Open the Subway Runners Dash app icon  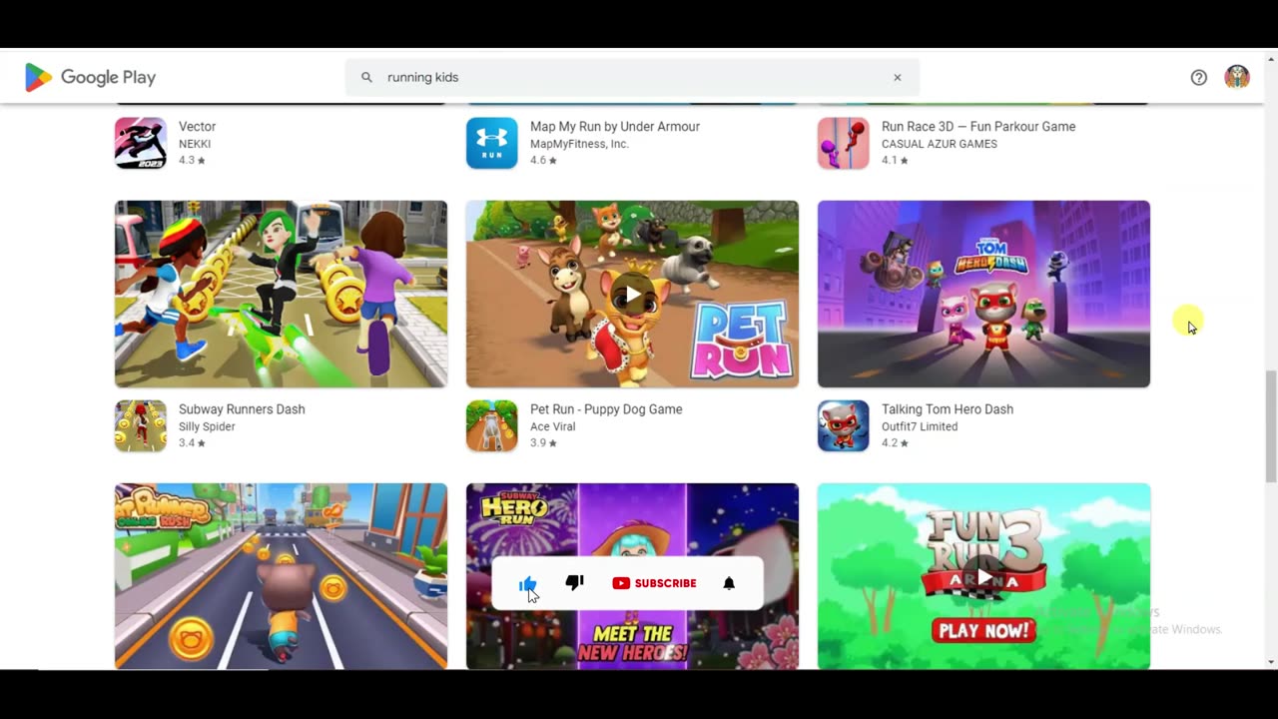click(141, 425)
